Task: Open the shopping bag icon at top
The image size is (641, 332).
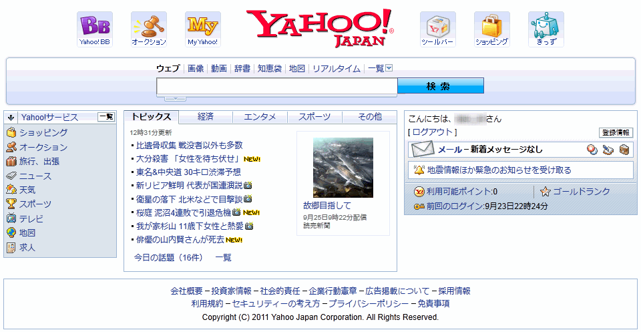Action: [x=492, y=29]
